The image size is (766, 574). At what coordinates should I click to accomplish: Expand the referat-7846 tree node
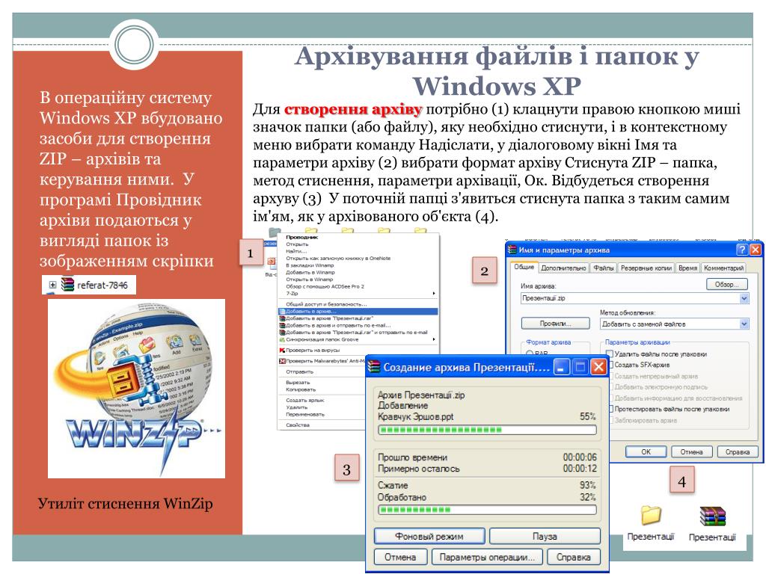pyautogui.click(x=52, y=285)
